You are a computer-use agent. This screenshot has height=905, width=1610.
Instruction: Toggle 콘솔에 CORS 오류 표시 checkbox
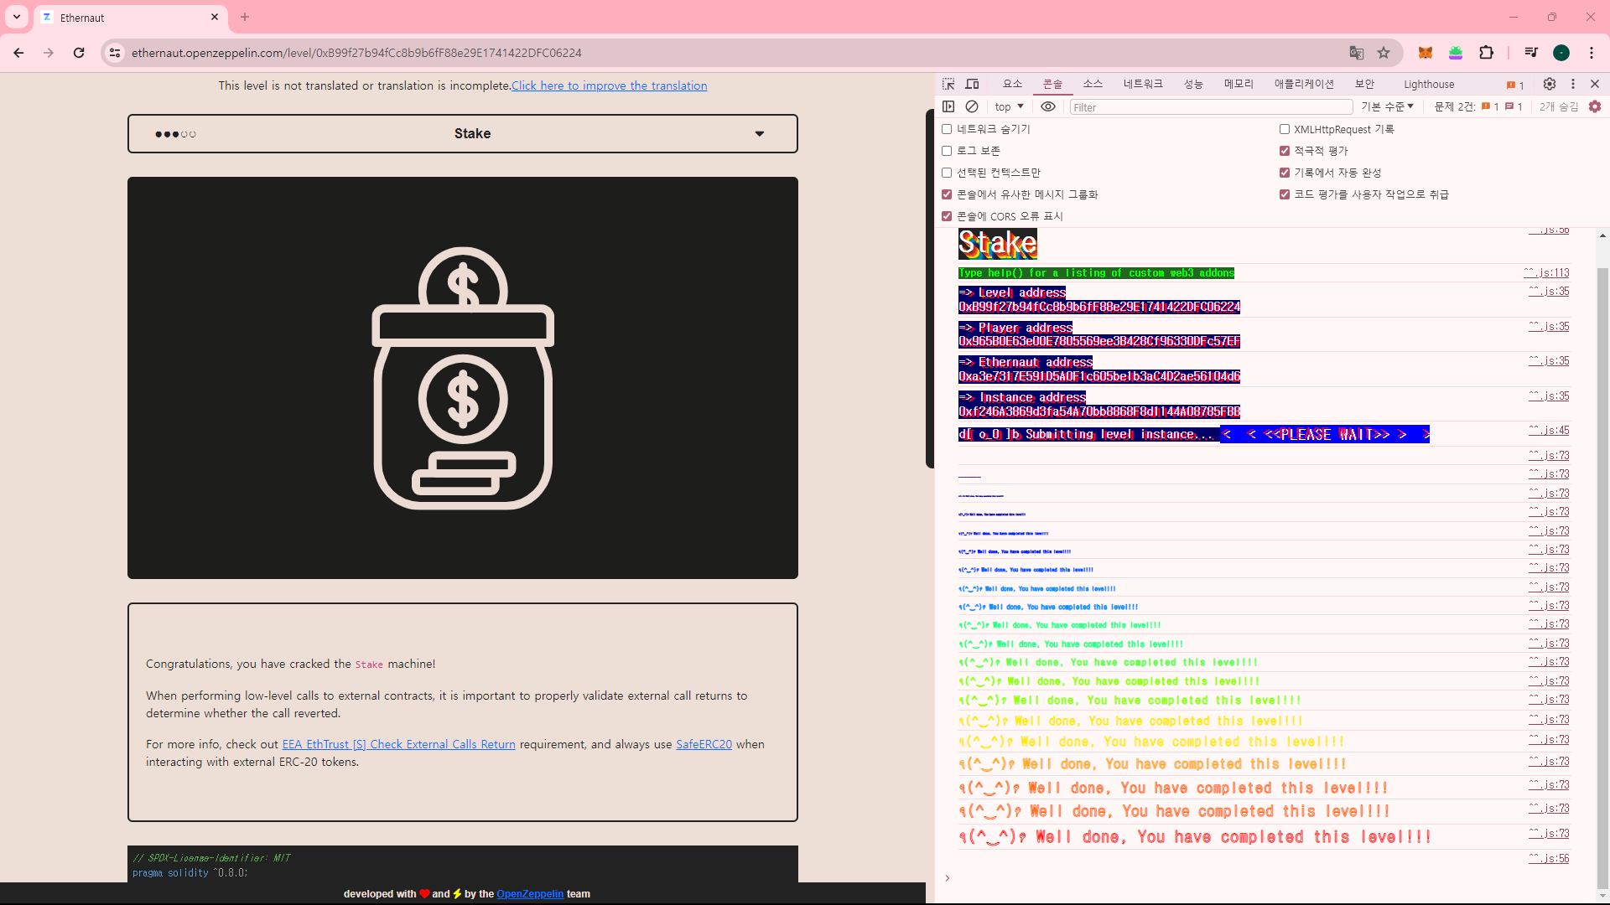(947, 216)
